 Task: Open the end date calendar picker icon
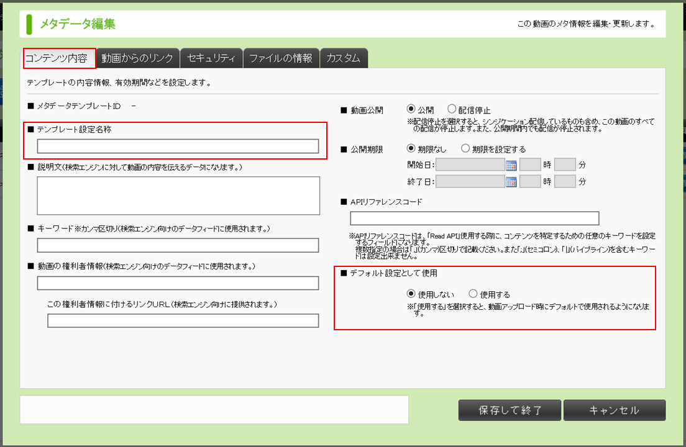pyautogui.click(x=511, y=182)
